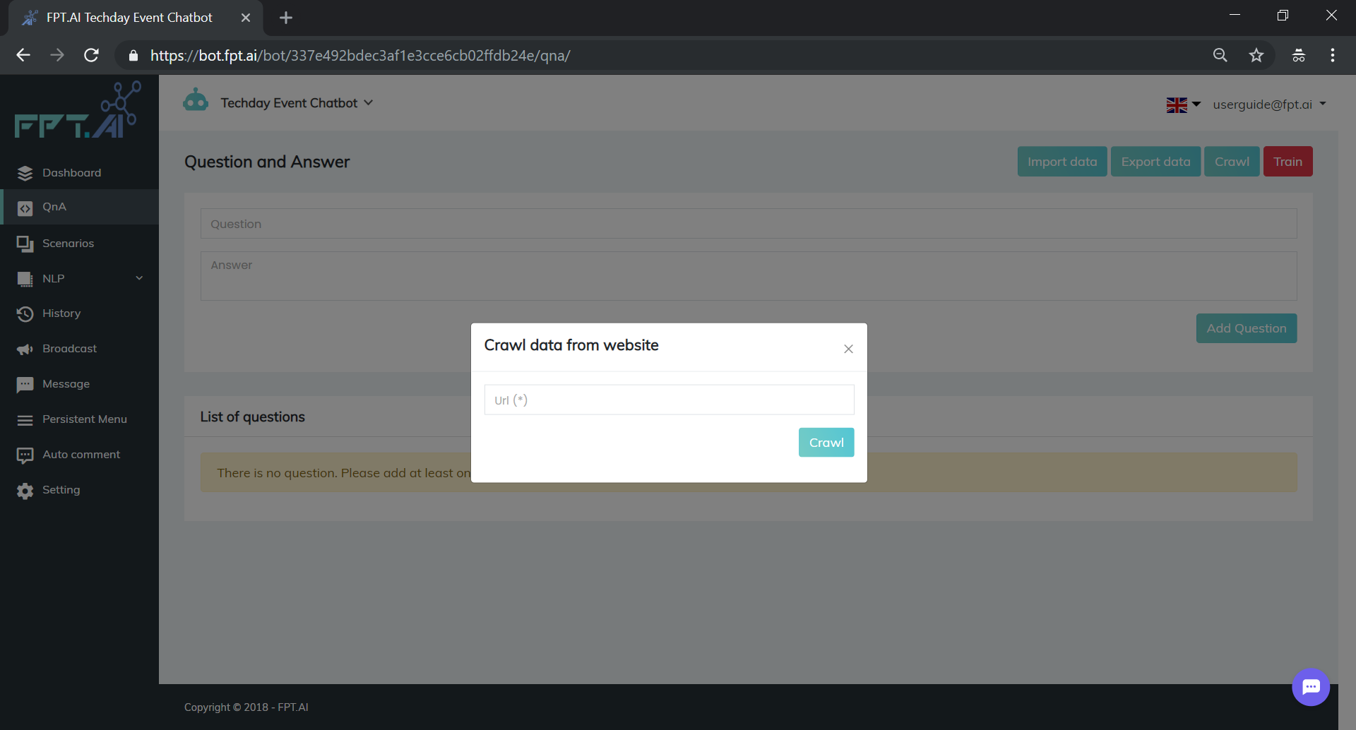Click the Question input field

[x=749, y=224]
